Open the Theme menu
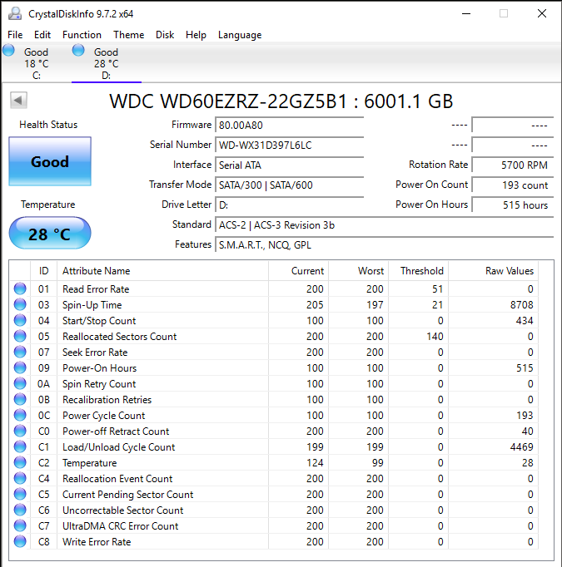 pos(128,35)
